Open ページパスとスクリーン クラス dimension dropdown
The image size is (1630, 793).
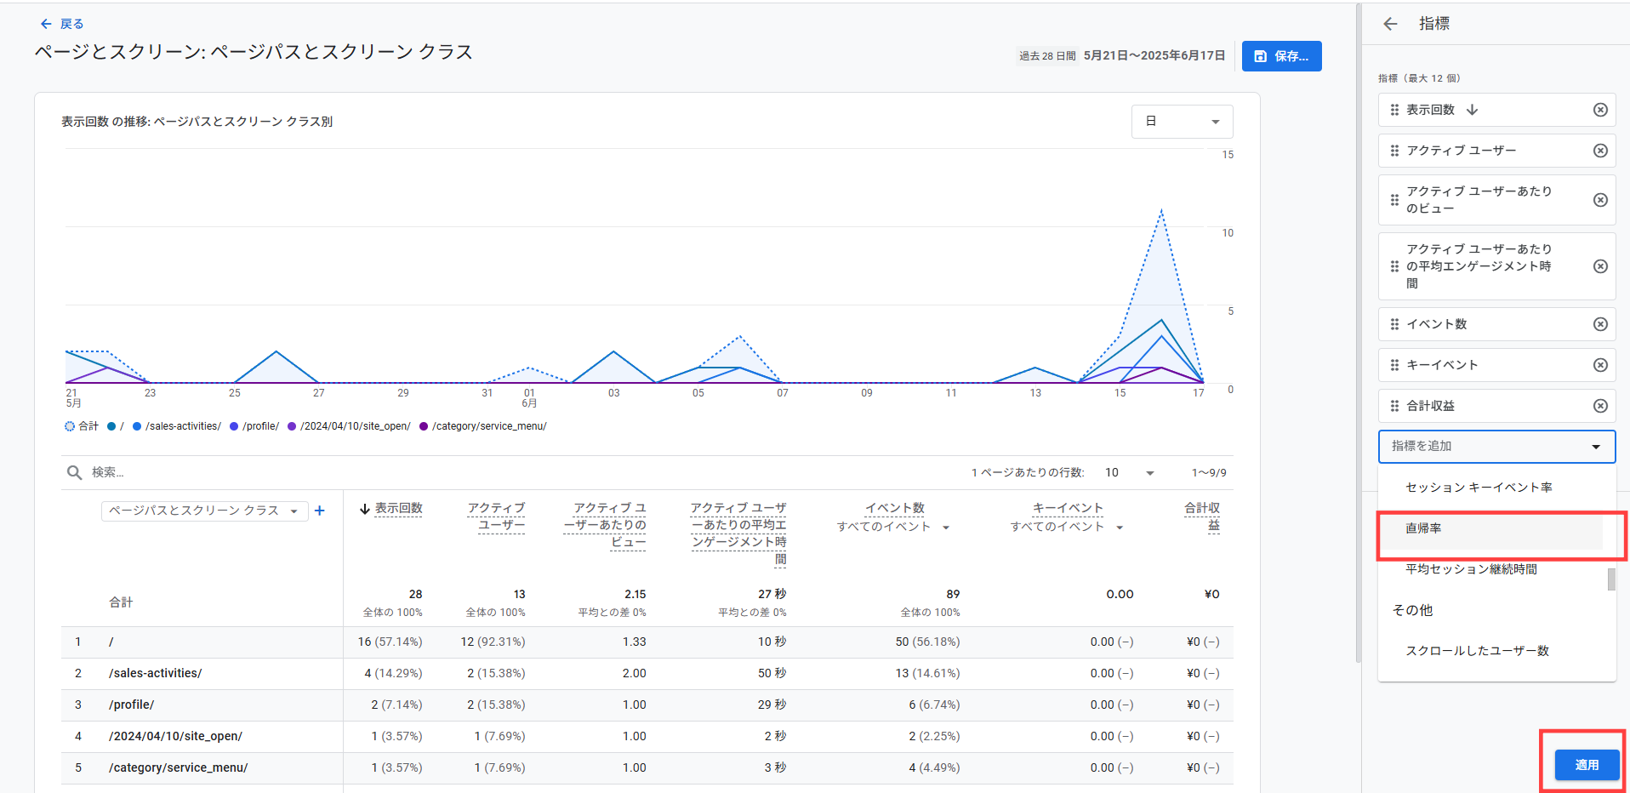[x=204, y=511]
